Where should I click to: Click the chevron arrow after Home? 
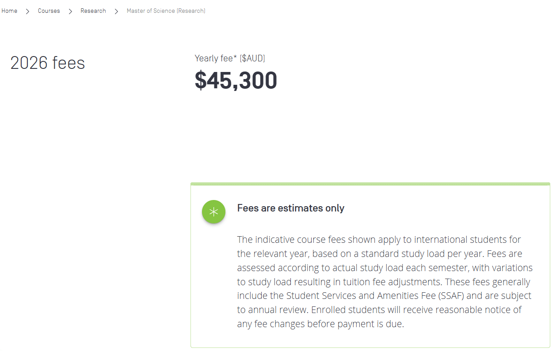[x=27, y=11]
